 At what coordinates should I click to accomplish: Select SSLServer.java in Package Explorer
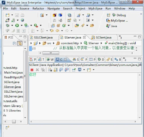pos(14,96)
